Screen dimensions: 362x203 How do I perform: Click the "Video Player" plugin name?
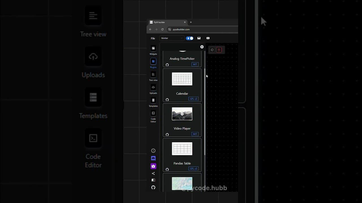(x=182, y=129)
